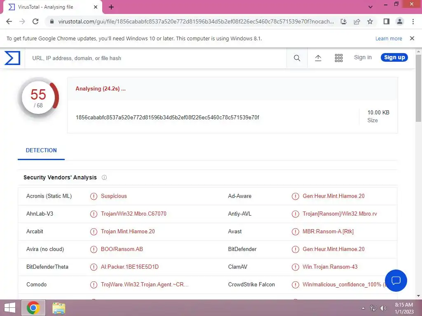This screenshot has height=316, width=422.
Task: Click the network tray icon
Action: (x=373, y=308)
